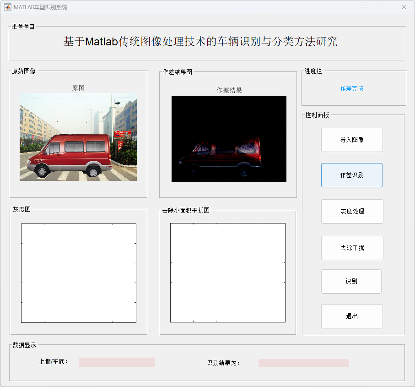Click the 识别结果为 output field

coord(303,363)
